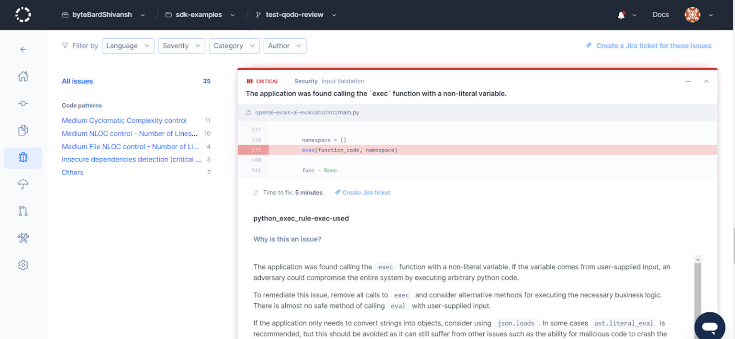
Task: Open the account avatar menu
Action: (692, 14)
